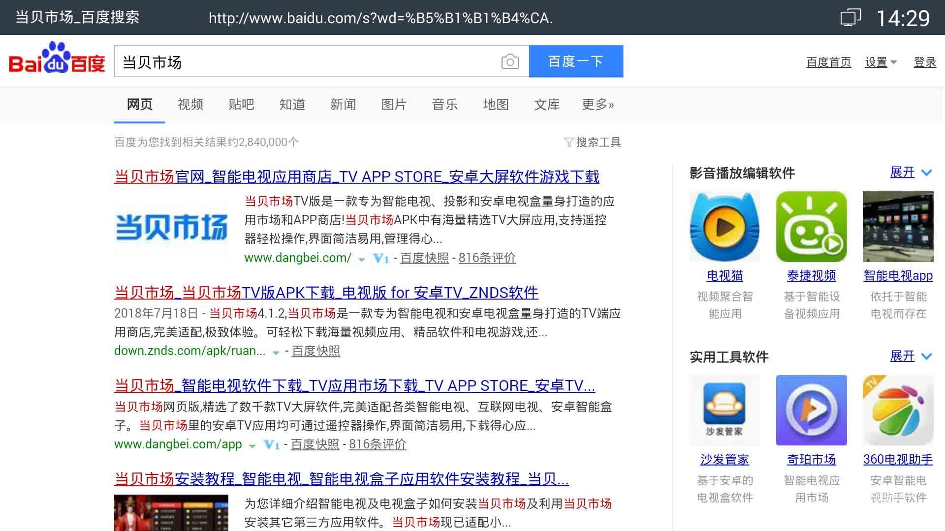
Task: Click the multi-window icon in top bar
Action: (x=850, y=18)
